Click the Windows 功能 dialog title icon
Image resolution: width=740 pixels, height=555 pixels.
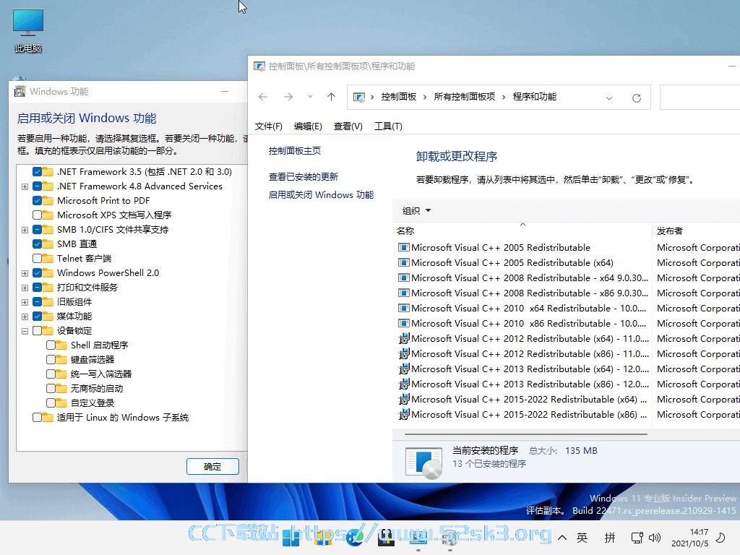coord(20,92)
